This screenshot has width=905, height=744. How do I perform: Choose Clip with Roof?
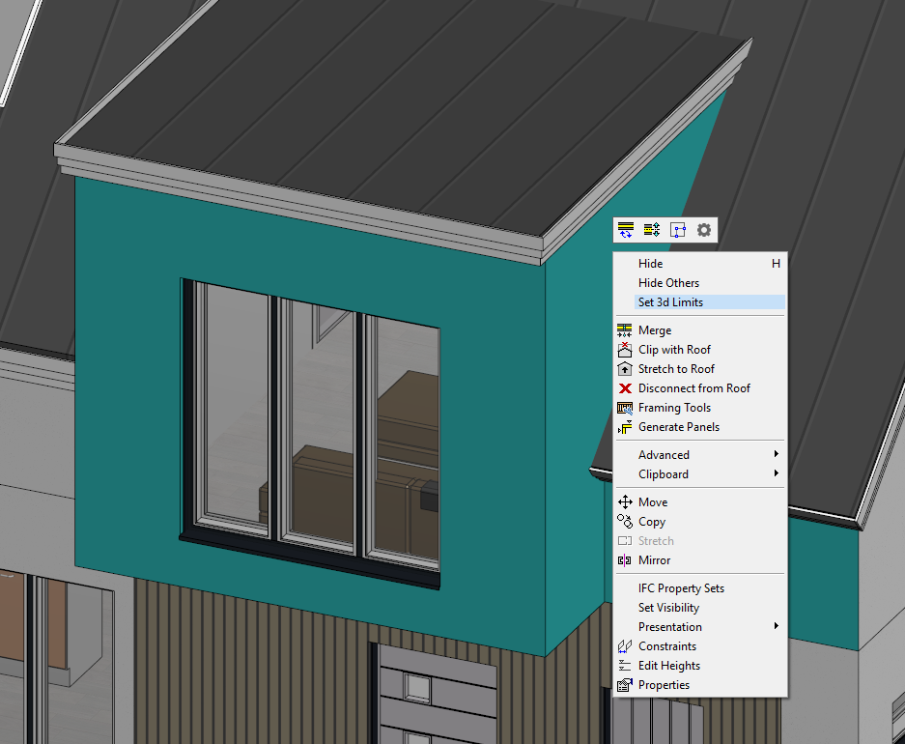674,350
